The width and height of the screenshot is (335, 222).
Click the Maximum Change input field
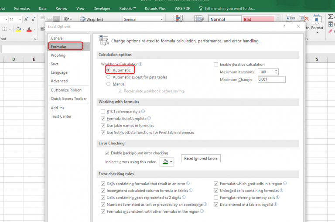pyautogui.click(x=271, y=79)
